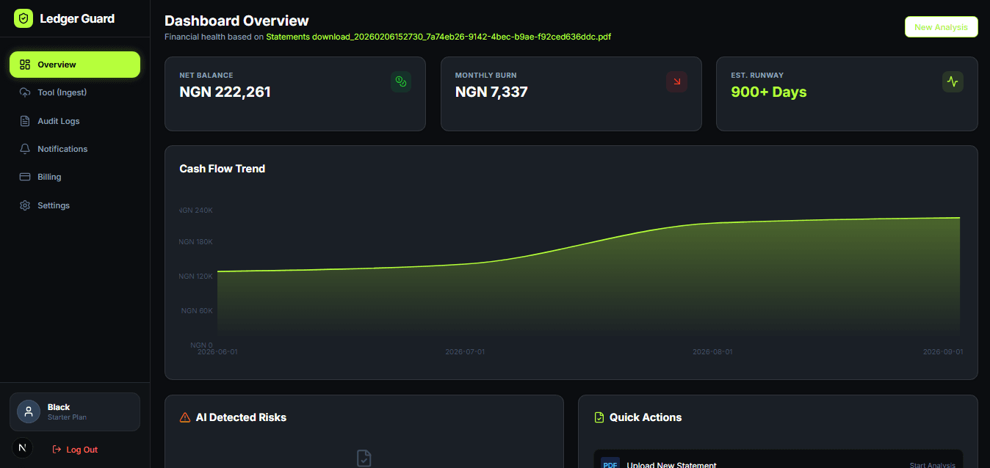Click the 2026-08-01 date label
This screenshot has height=468, width=990.
712,352
